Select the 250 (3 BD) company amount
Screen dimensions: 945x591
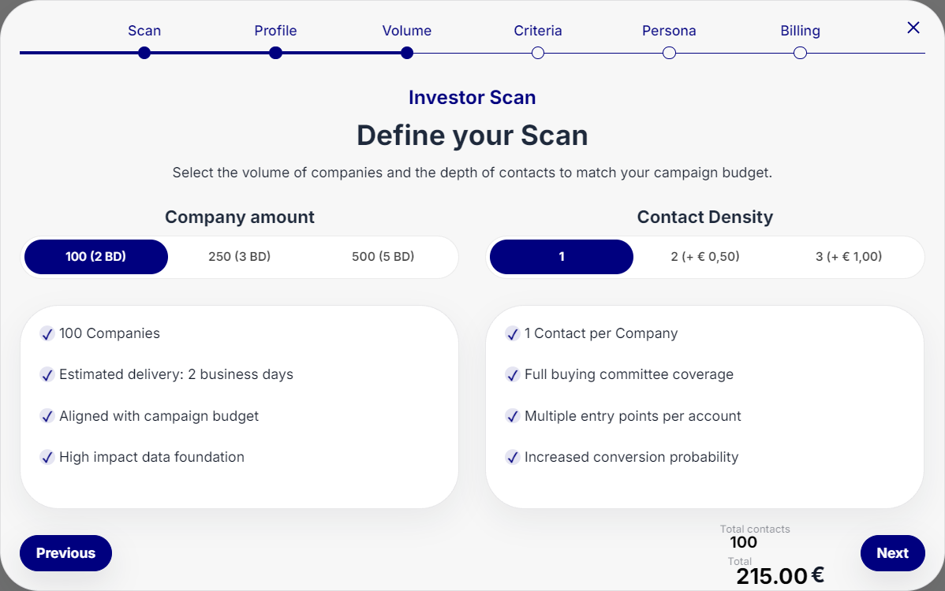239,257
